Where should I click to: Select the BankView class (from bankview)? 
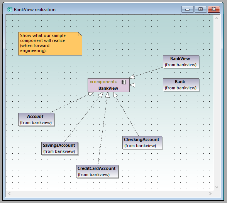[181, 62]
